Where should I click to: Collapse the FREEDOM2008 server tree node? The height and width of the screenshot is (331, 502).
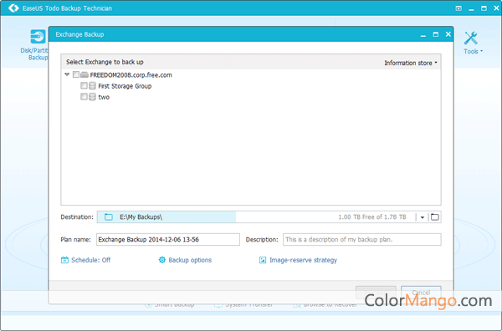click(67, 74)
